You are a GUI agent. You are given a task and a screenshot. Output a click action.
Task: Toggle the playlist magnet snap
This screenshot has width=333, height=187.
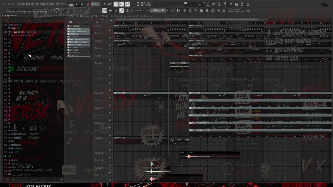pyautogui.click(x=72, y=16)
